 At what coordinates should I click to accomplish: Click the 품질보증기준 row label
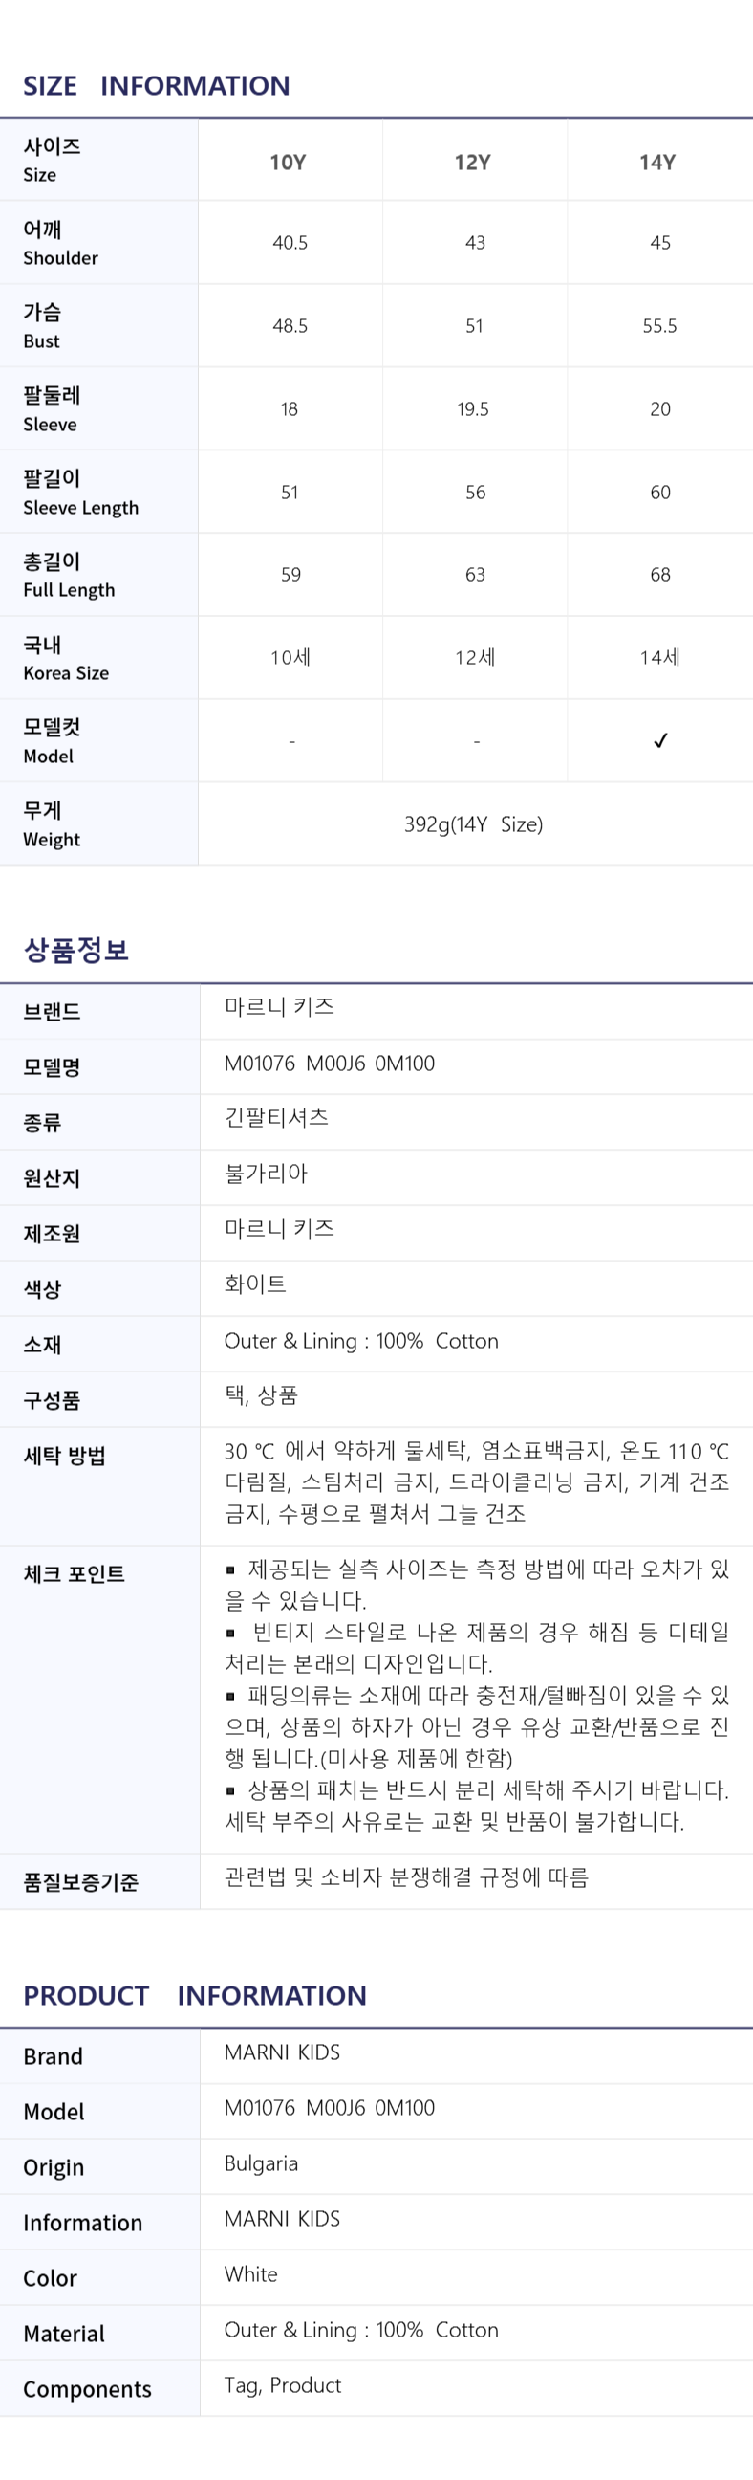[81, 1882]
